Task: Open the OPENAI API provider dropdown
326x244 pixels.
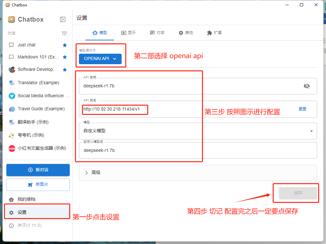Action: tap(100, 59)
